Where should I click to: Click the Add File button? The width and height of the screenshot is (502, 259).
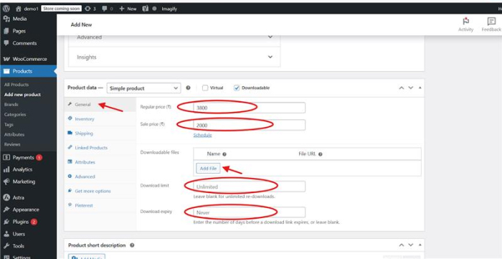click(209, 169)
